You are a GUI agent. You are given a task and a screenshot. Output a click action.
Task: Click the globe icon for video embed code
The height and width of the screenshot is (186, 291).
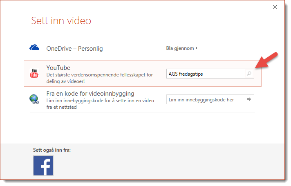tap(34, 99)
